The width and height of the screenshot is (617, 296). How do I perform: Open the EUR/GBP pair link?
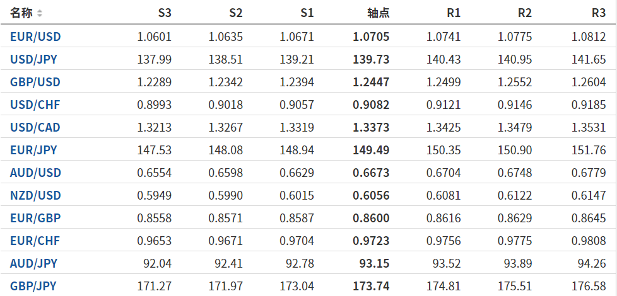tap(35, 219)
